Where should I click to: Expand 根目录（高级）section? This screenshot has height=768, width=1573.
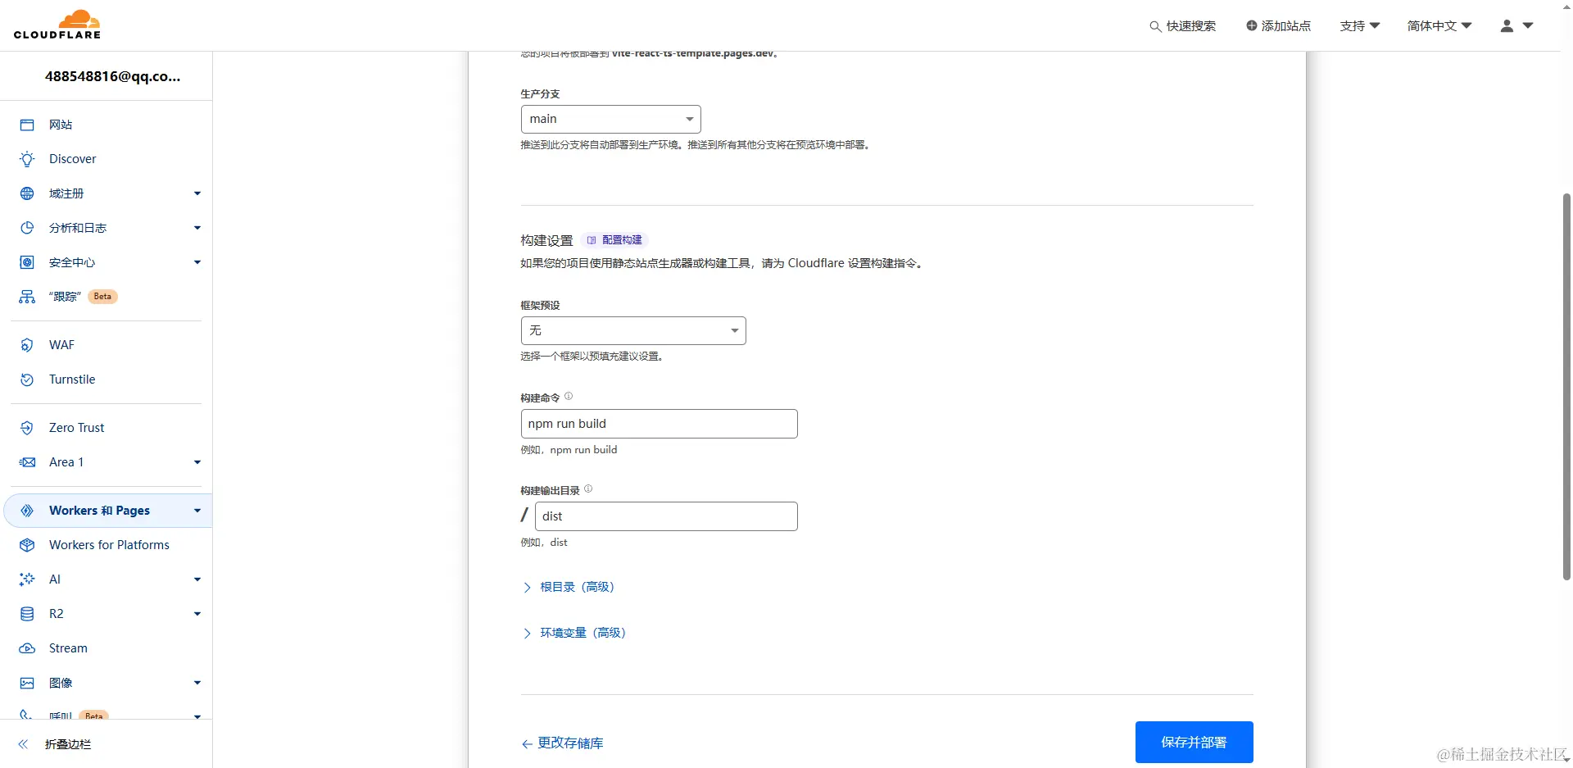point(569,587)
